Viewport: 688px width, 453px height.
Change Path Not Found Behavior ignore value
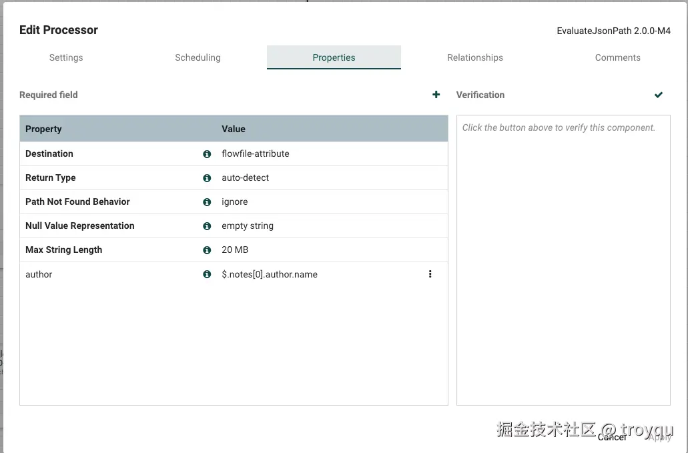point(235,202)
